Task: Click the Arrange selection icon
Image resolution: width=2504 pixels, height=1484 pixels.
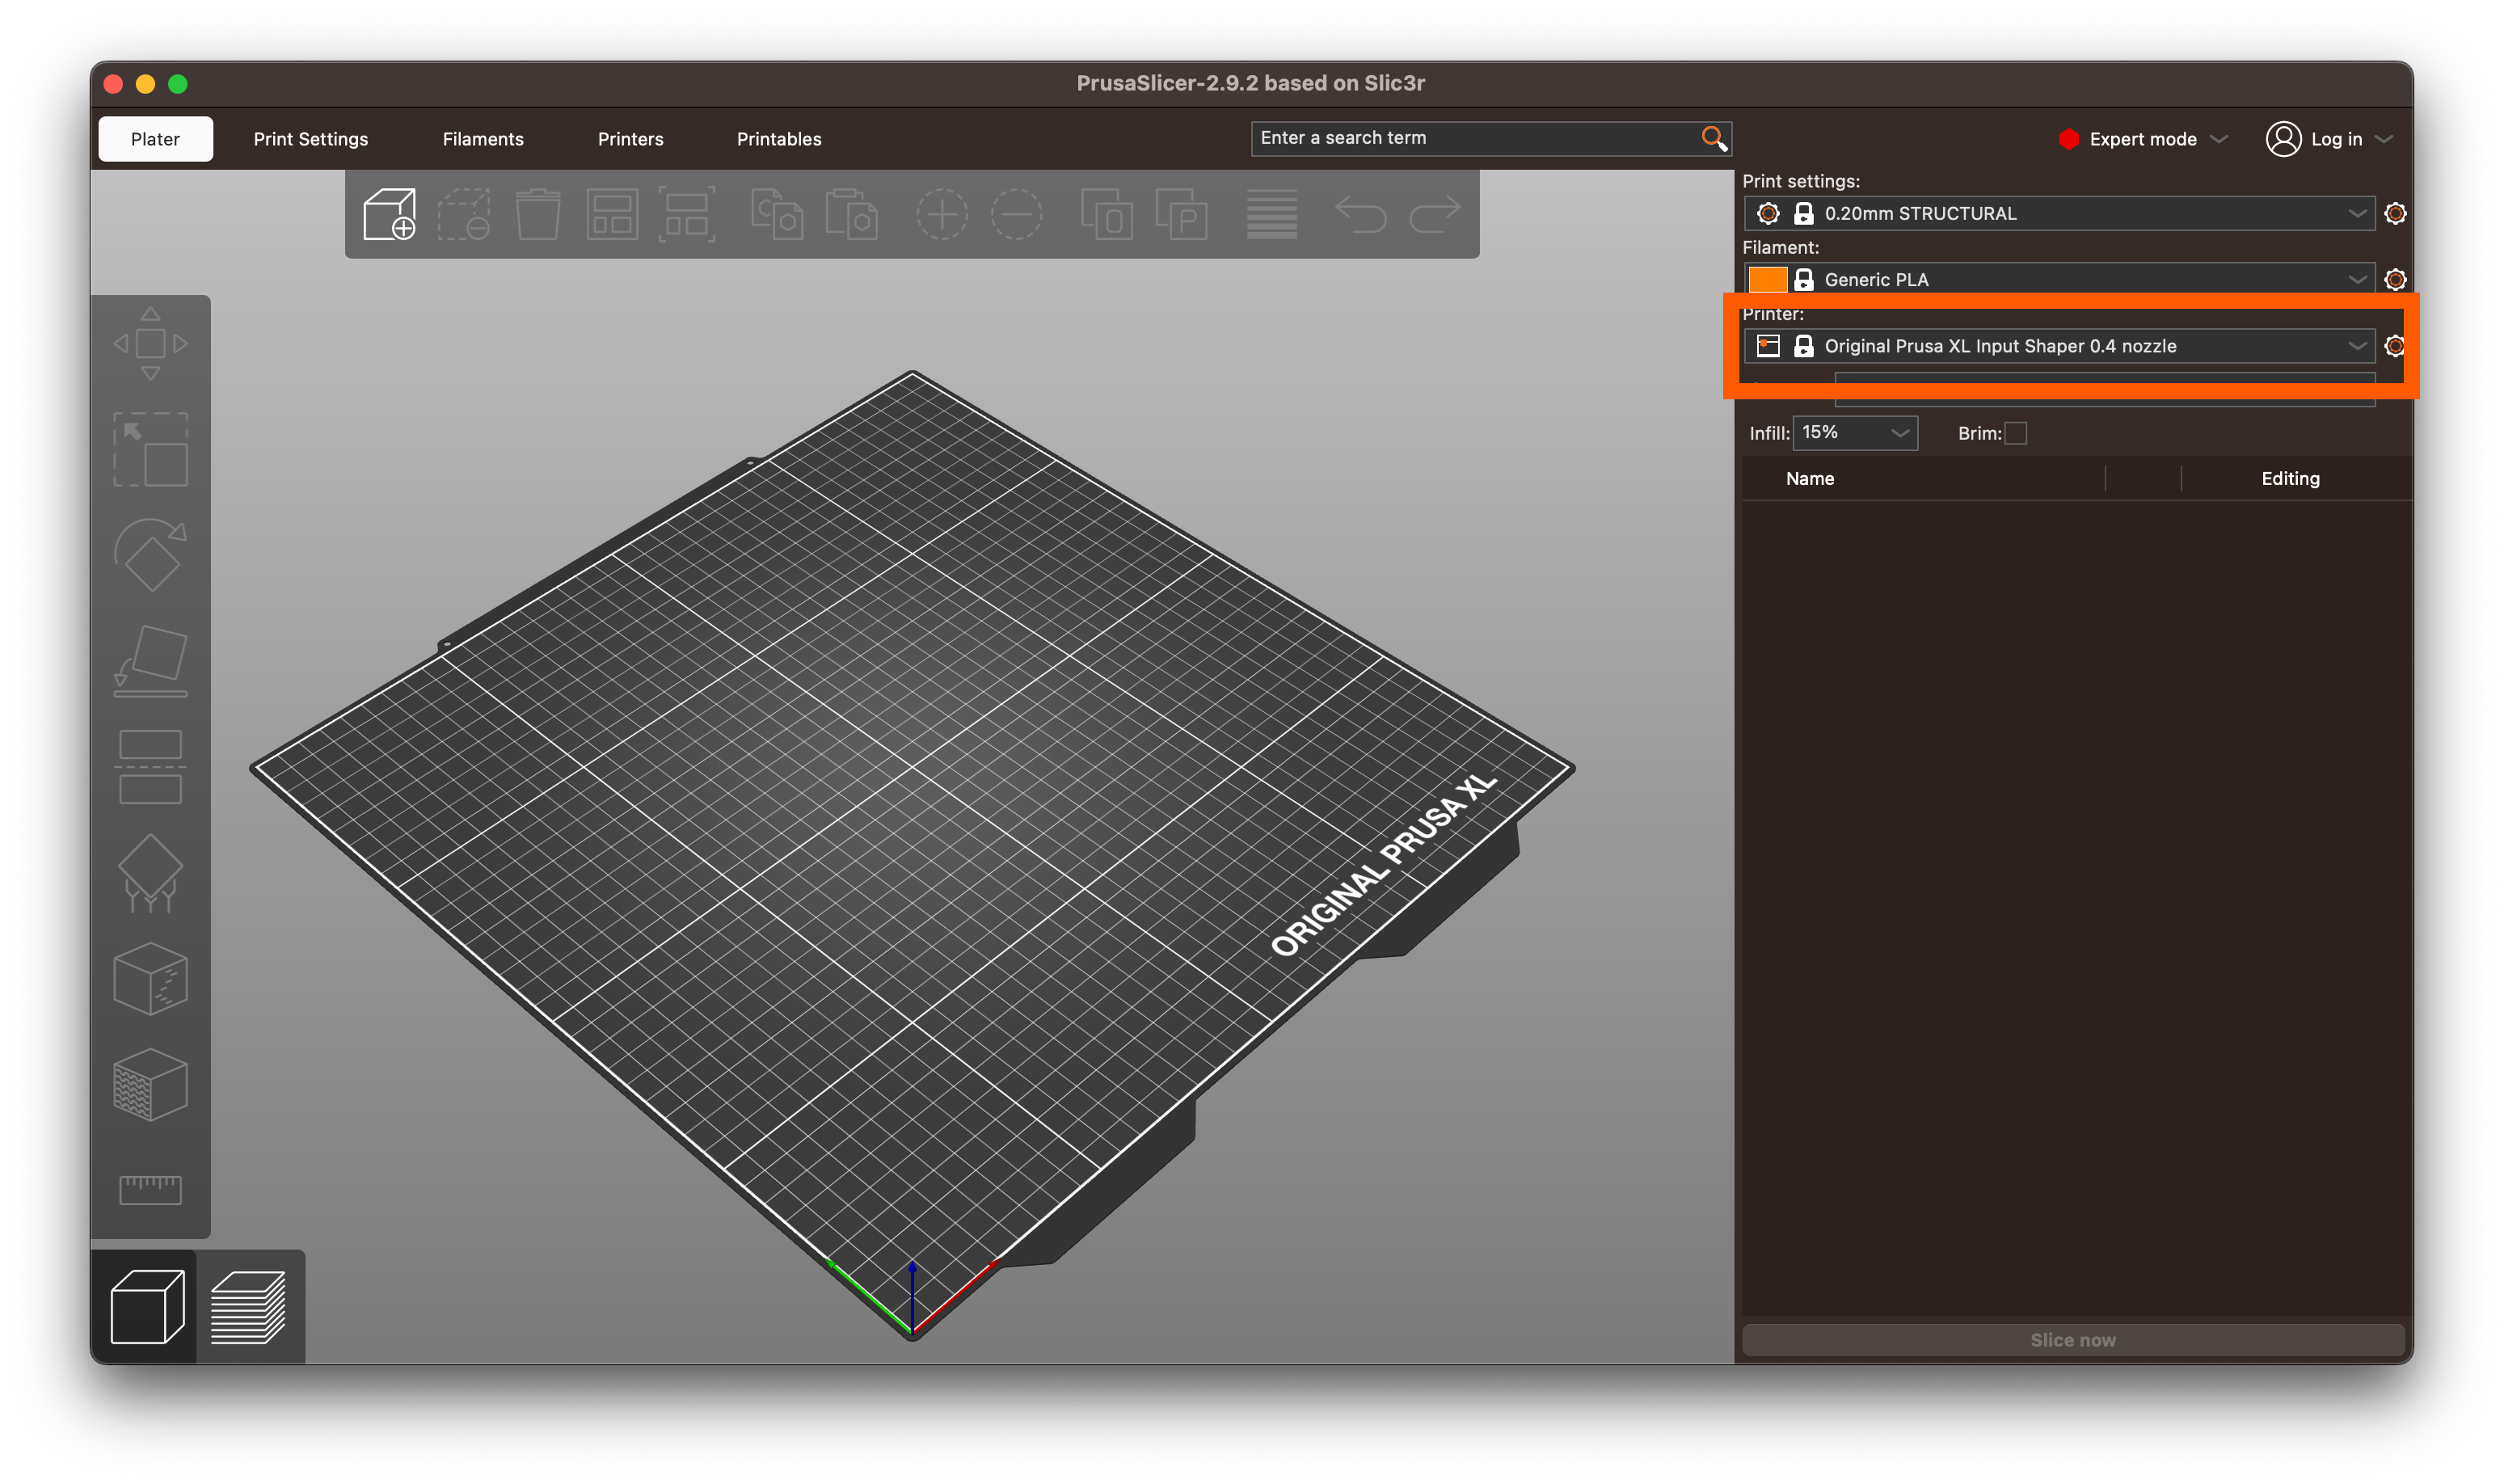Action: click(x=687, y=214)
